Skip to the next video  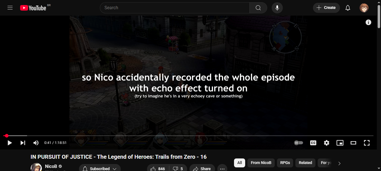pos(23,143)
